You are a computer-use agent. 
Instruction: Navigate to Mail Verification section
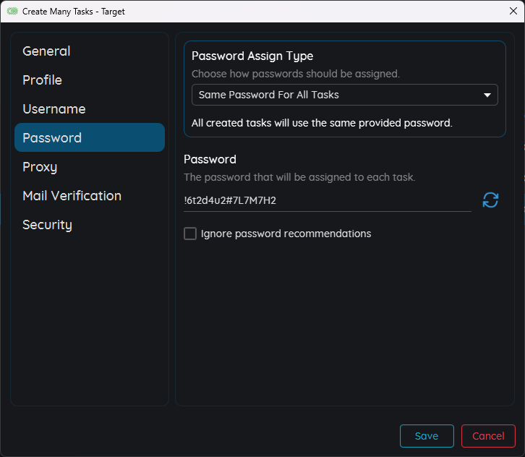[x=72, y=196]
